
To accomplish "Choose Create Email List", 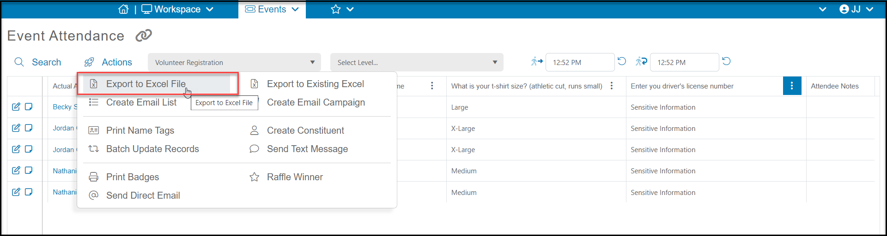I will 141,102.
